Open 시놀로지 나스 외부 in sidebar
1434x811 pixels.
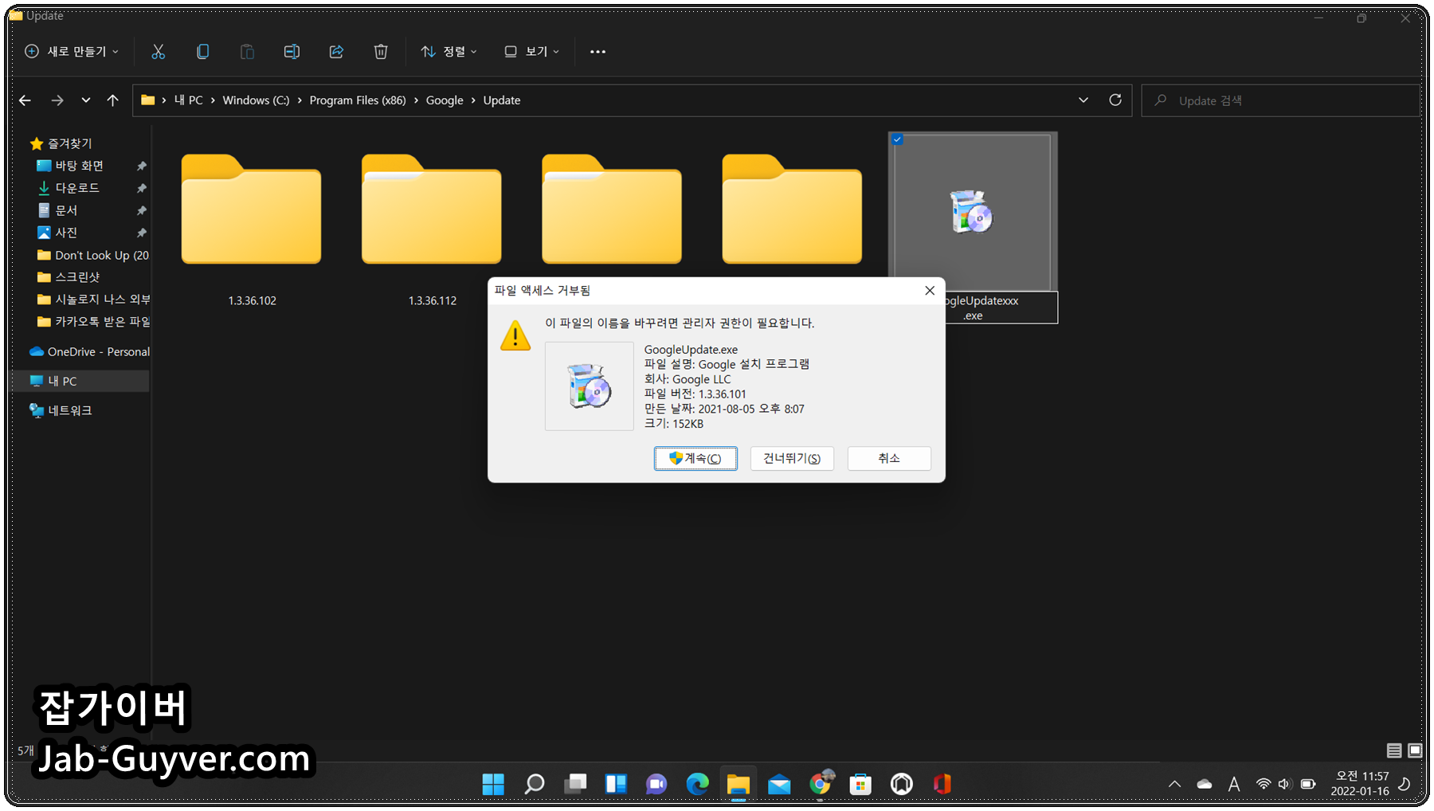tap(93, 300)
